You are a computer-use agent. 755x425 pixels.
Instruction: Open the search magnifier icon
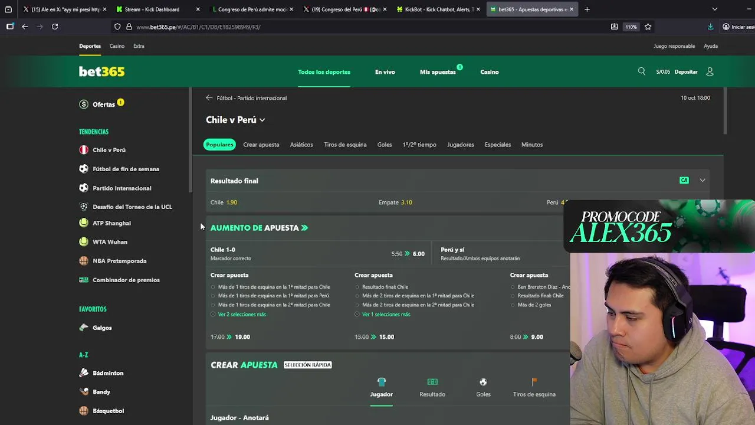(642, 71)
